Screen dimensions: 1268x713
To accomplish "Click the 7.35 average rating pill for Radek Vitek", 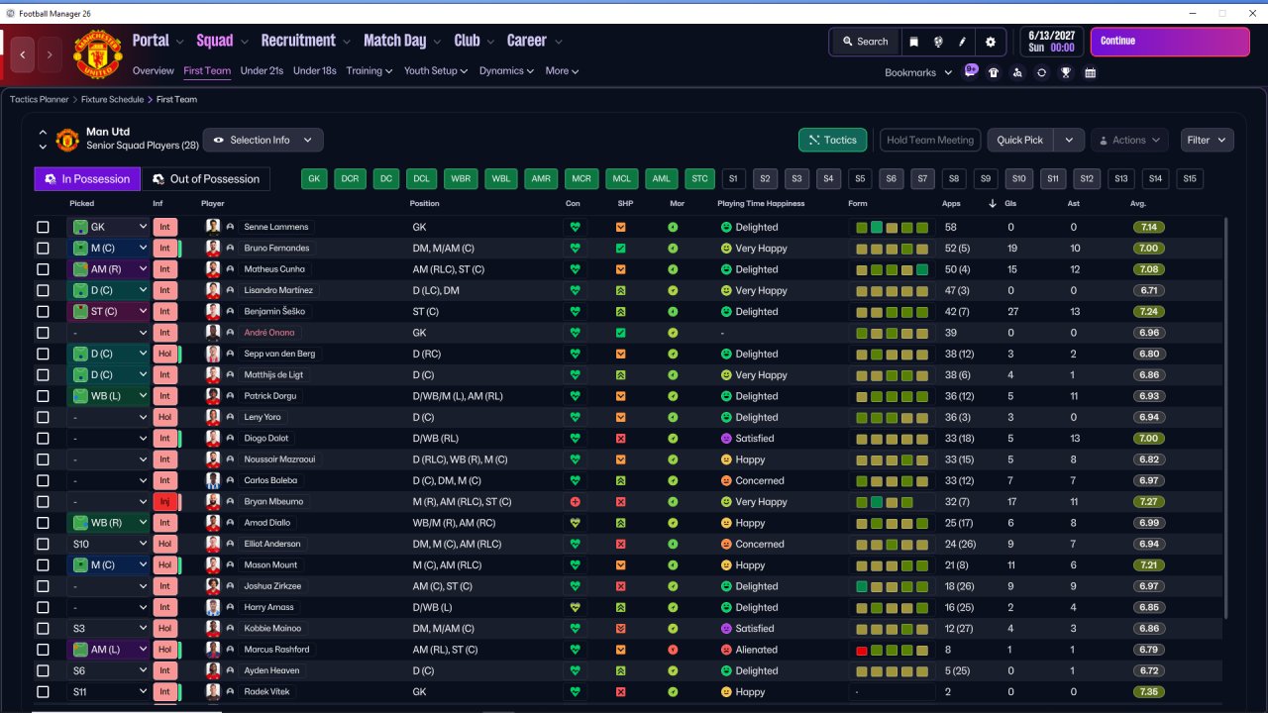I will pyautogui.click(x=1150, y=692).
